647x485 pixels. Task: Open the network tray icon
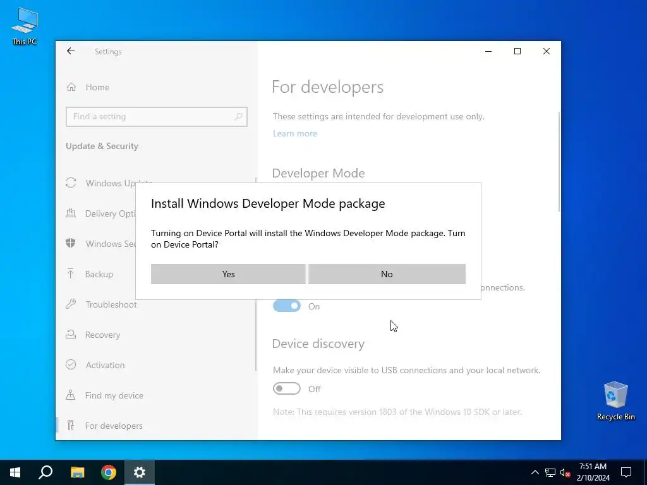[x=550, y=472]
